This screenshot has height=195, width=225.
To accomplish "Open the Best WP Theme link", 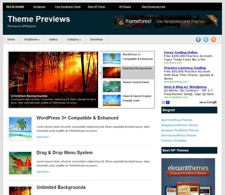I will (96, 6).
